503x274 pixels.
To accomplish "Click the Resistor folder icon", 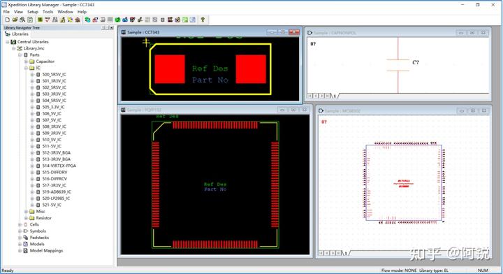I will (31, 218).
